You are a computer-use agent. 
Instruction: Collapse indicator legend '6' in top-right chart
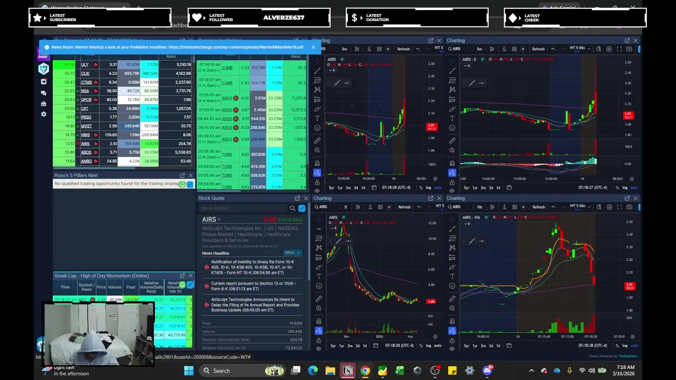[x=467, y=65]
